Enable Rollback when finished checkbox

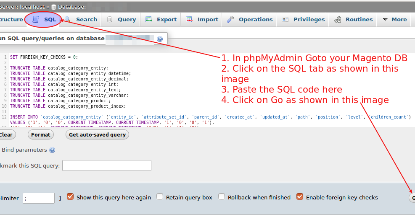(222, 197)
